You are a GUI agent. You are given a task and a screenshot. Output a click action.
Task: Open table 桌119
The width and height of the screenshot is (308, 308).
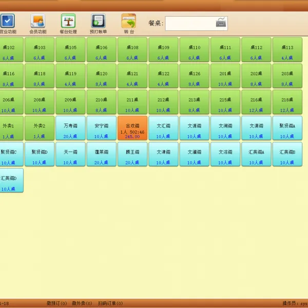70,76
